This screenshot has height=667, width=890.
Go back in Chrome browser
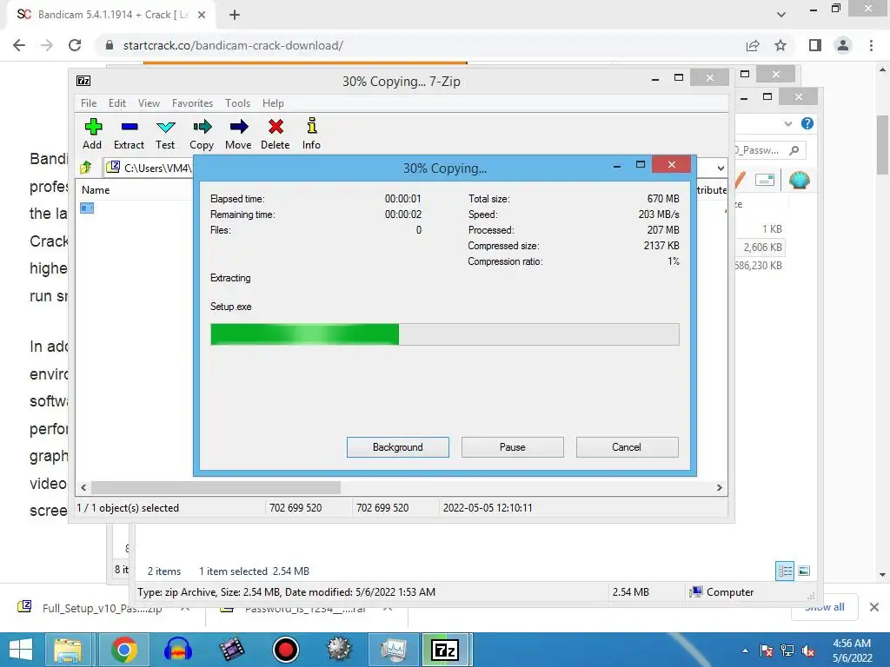pos(19,45)
